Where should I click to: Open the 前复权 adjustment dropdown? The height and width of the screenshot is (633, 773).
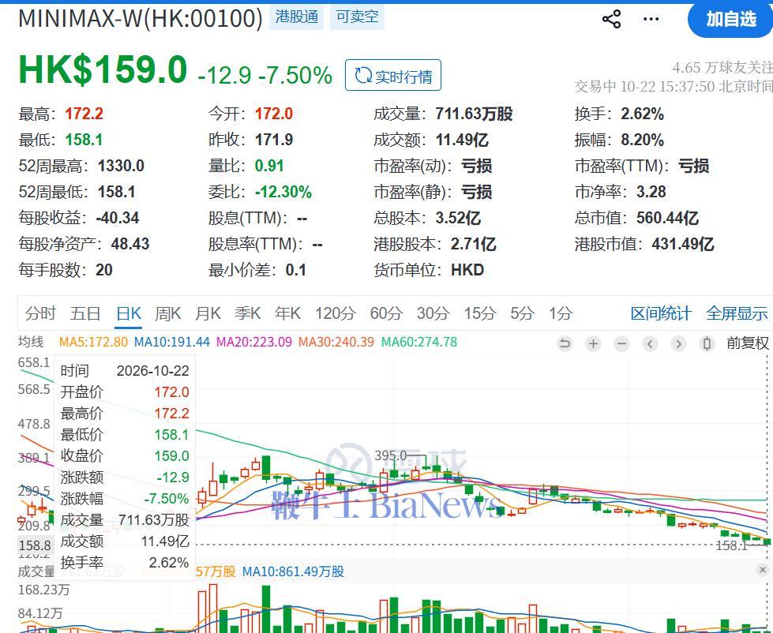click(x=748, y=343)
